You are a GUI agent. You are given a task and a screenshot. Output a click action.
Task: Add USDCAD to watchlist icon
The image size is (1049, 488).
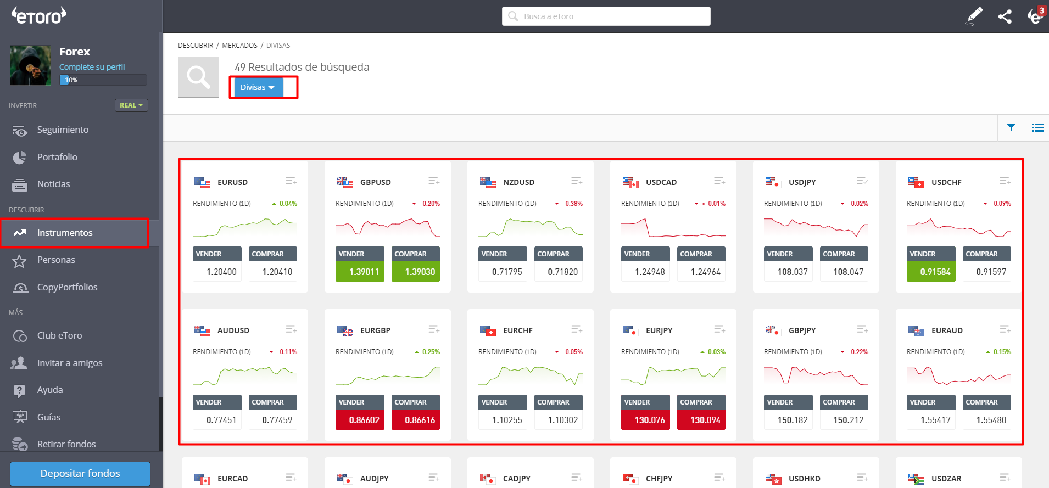pos(719,181)
